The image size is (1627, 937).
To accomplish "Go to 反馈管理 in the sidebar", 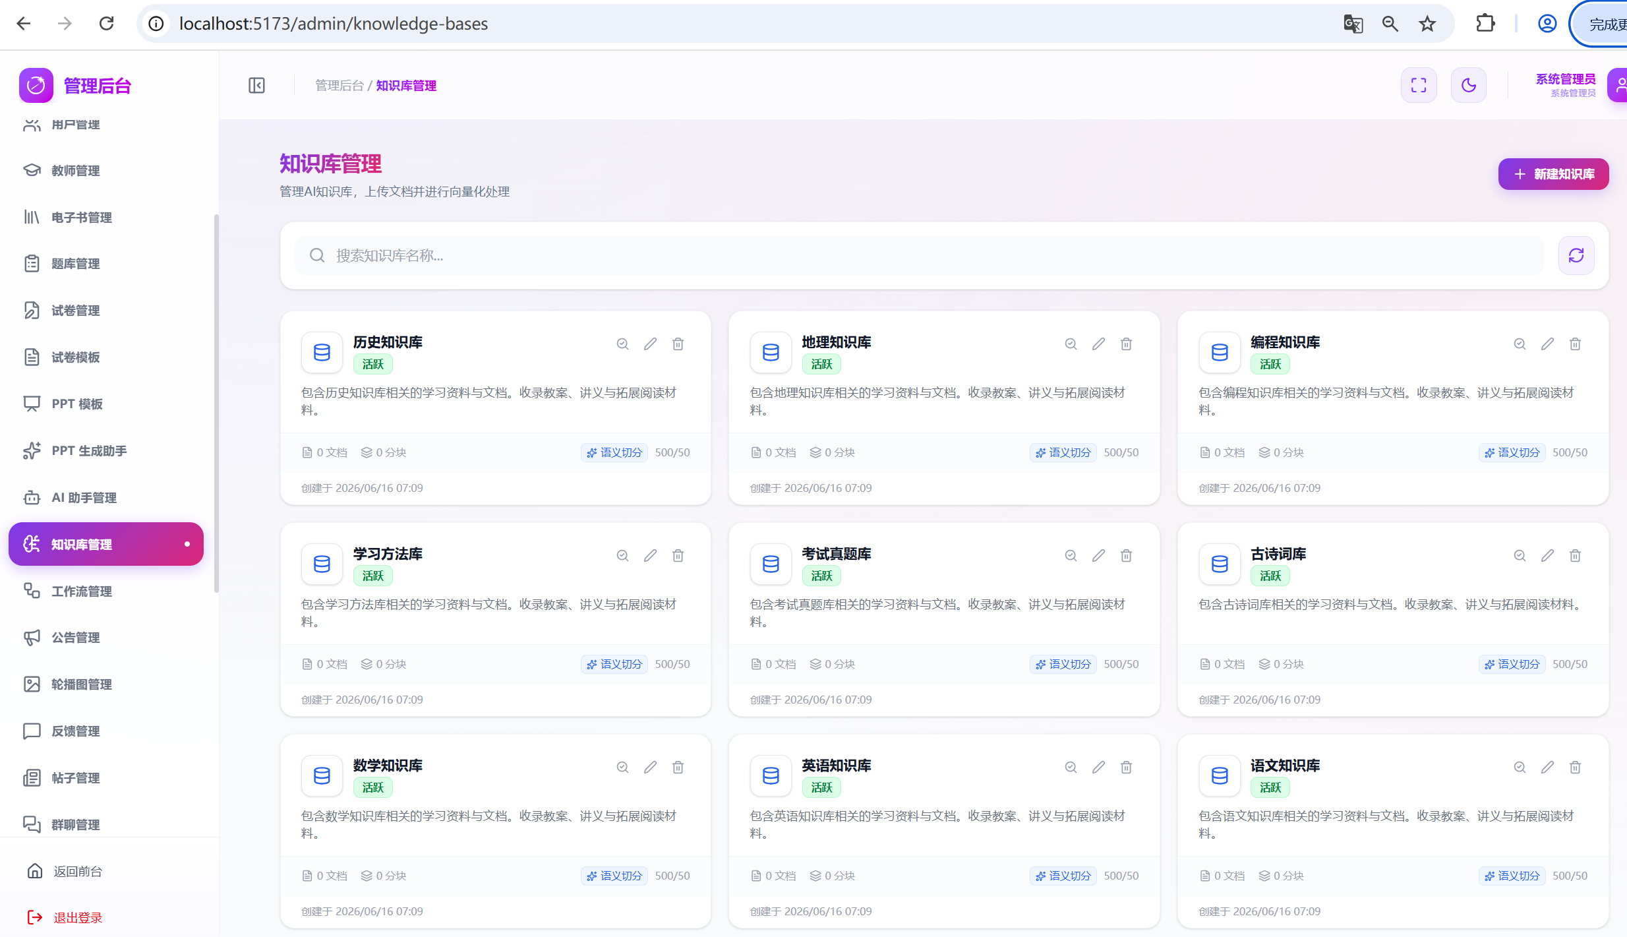I will pyautogui.click(x=105, y=731).
